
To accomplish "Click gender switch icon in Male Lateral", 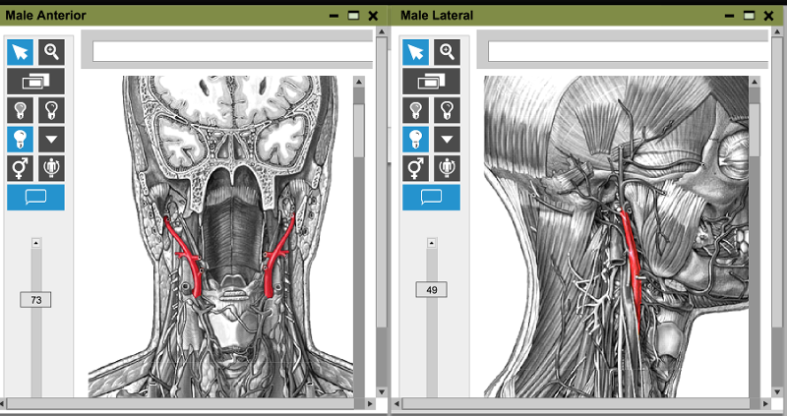I will tap(416, 167).
